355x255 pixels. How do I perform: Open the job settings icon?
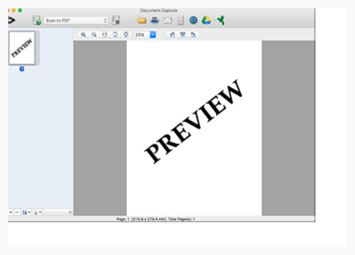[116, 20]
